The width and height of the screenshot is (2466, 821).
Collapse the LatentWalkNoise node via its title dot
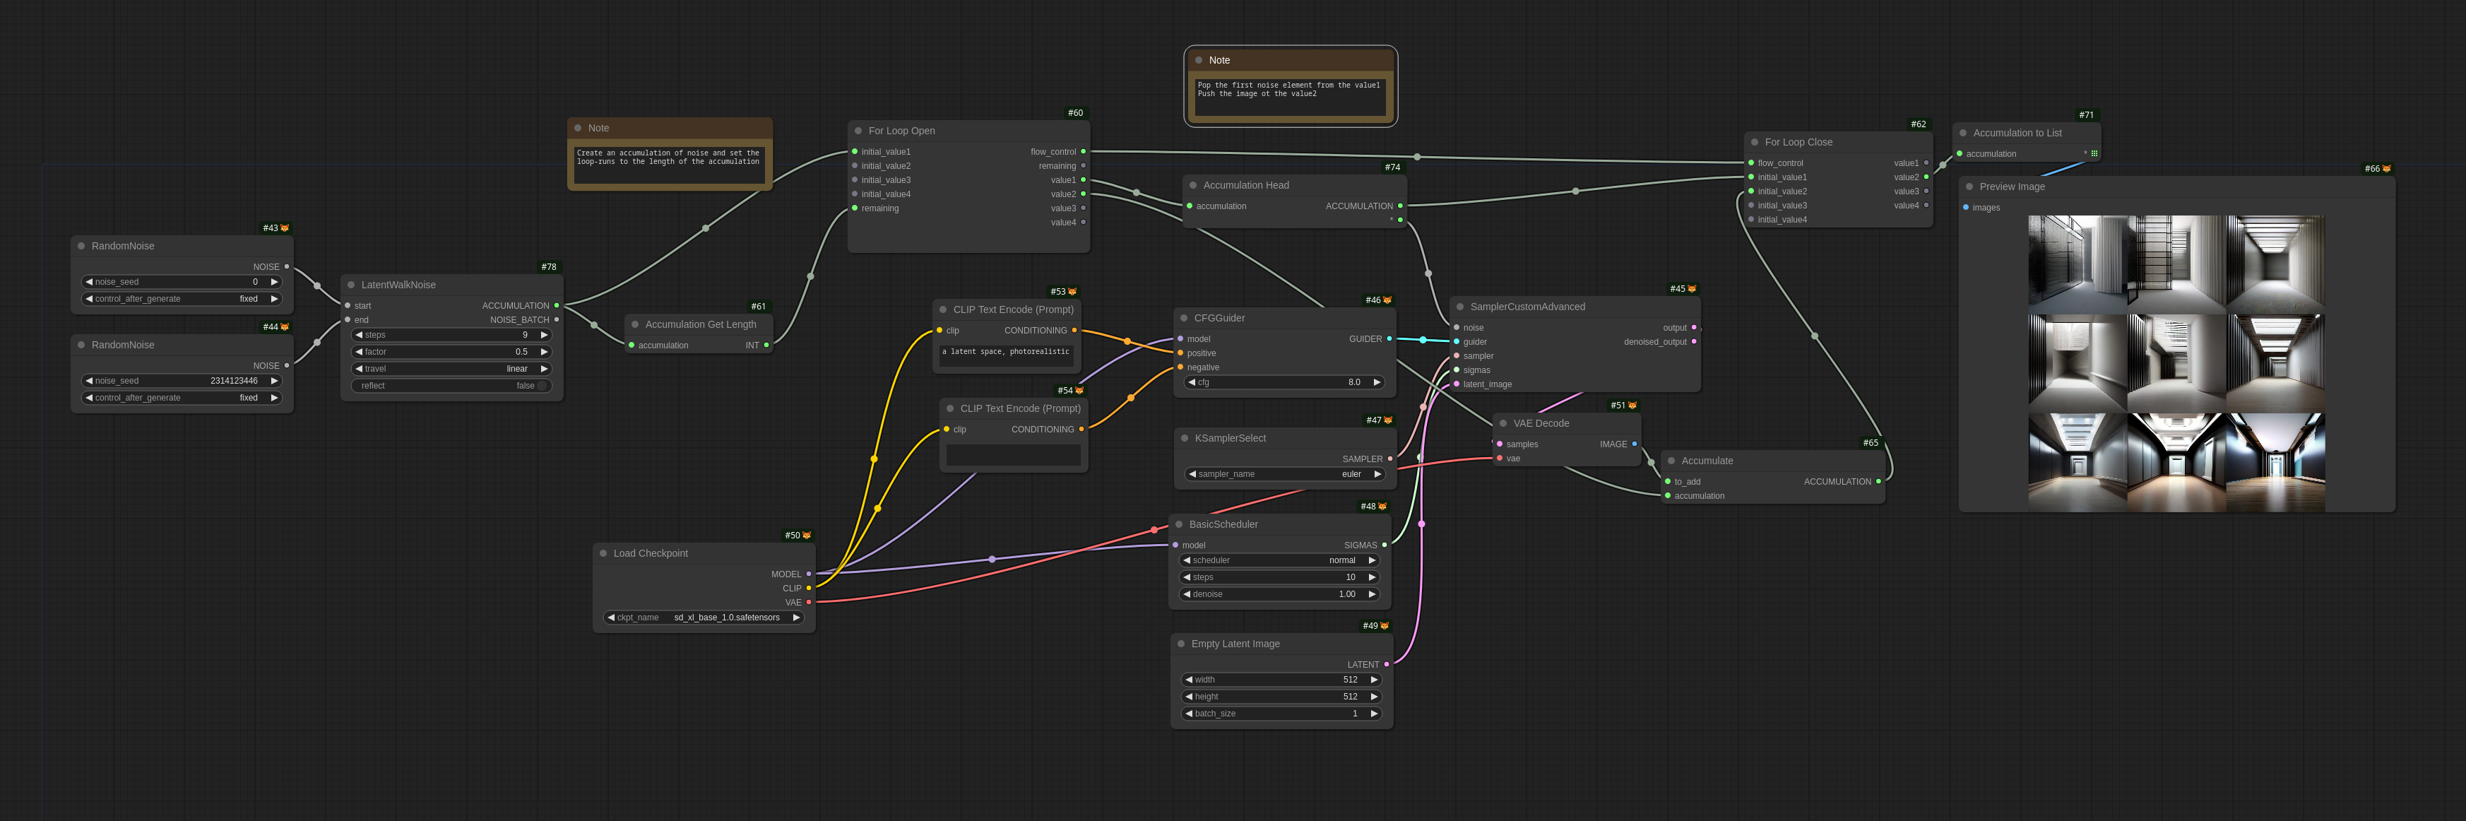tap(351, 285)
